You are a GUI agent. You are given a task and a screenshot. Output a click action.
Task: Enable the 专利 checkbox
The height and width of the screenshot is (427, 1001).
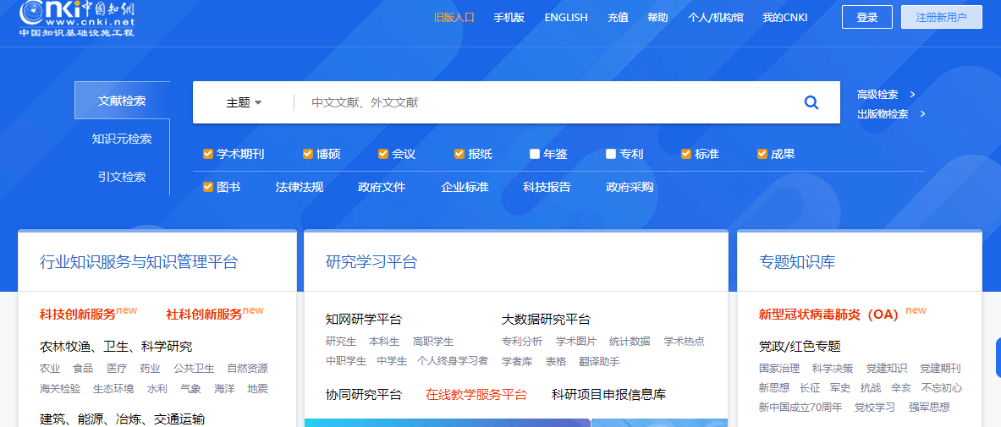pos(611,154)
